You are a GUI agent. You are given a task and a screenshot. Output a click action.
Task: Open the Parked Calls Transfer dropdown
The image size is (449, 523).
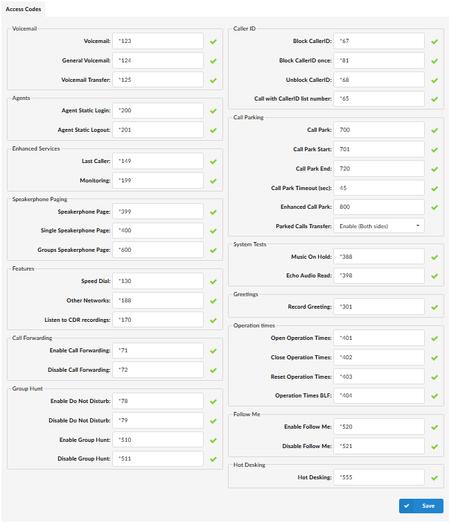tap(379, 226)
